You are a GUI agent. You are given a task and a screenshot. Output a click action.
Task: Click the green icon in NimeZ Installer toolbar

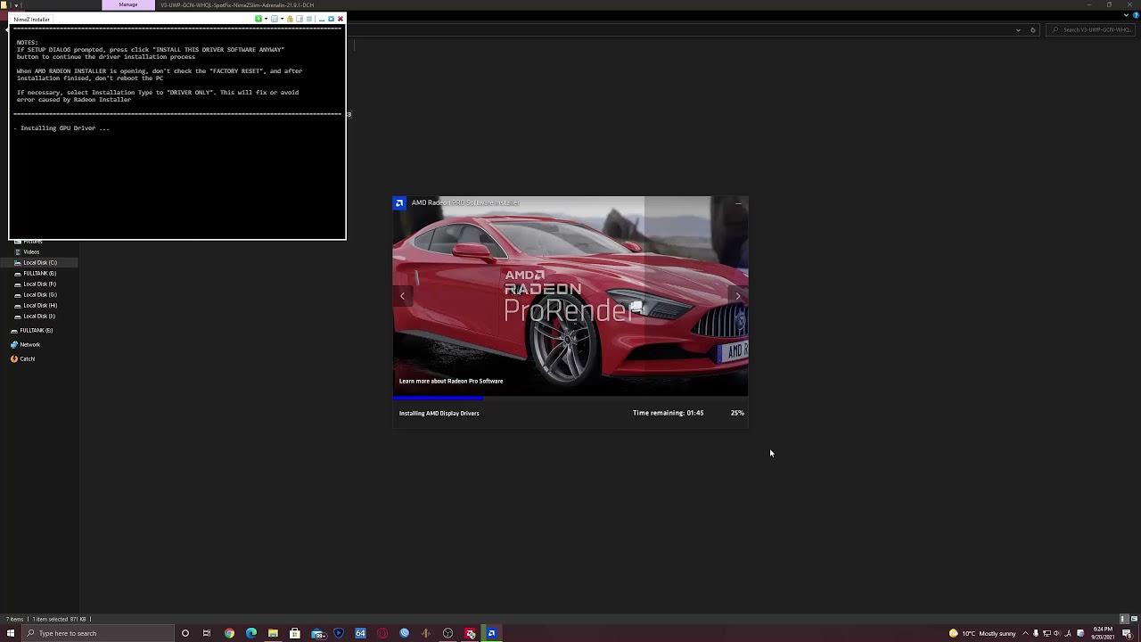click(x=259, y=19)
